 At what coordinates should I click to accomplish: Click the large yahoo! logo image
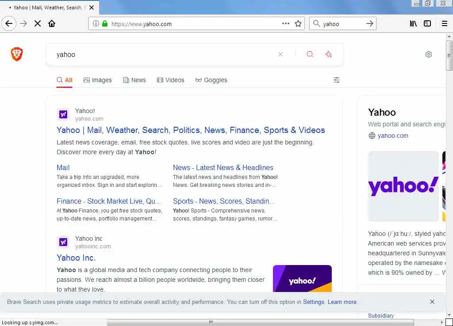click(403, 186)
